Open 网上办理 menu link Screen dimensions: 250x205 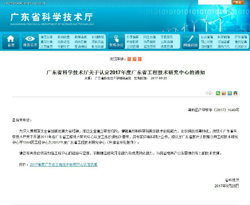coord(150,37)
